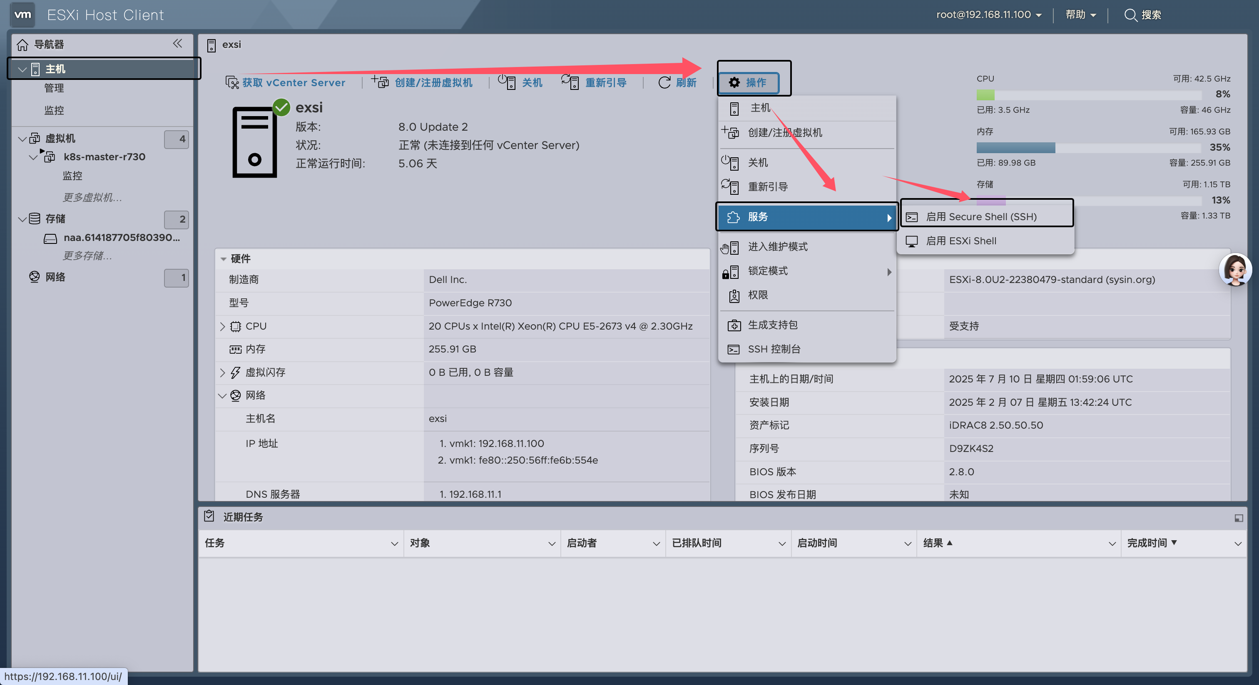Select 主机 in actions menu
The width and height of the screenshot is (1259, 685).
pyautogui.click(x=806, y=108)
